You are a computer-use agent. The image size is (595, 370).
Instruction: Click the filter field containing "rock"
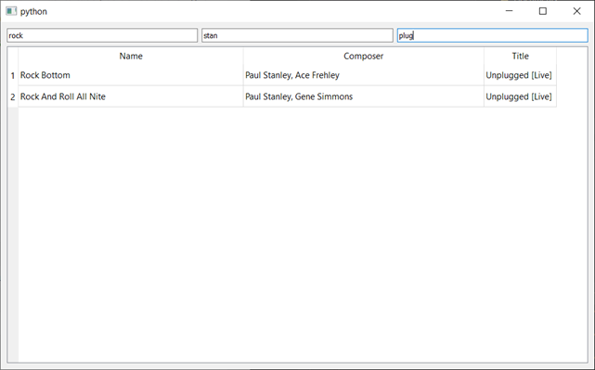click(x=102, y=35)
